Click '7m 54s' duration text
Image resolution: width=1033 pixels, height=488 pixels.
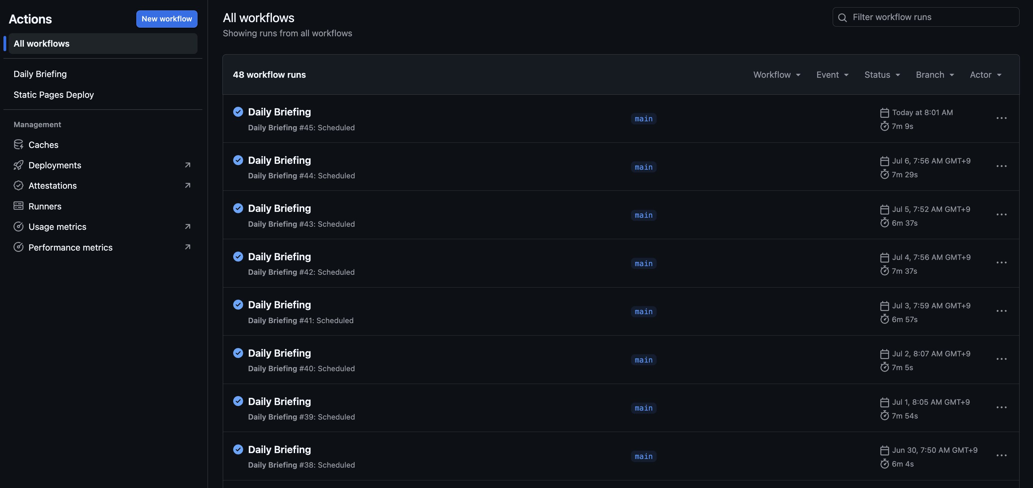[904, 416]
